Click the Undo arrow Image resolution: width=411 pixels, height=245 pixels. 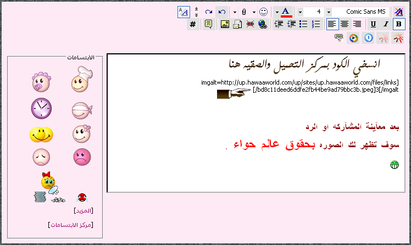(x=221, y=12)
